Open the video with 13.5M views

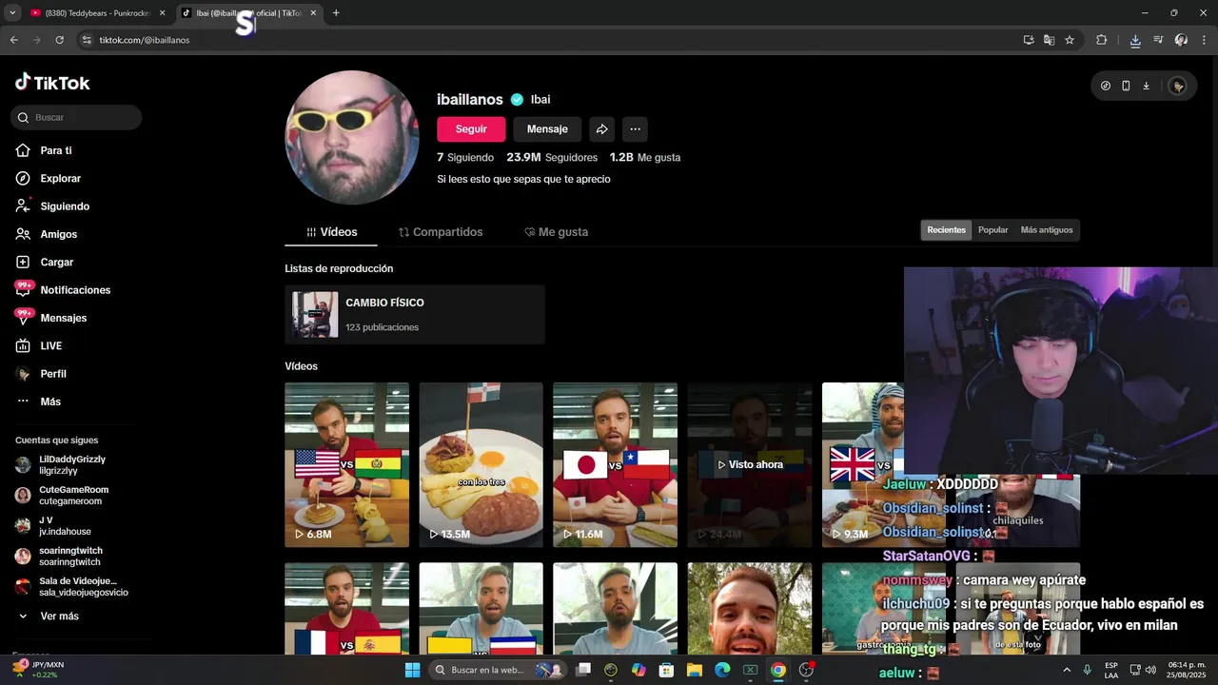pyautogui.click(x=481, y=465)
